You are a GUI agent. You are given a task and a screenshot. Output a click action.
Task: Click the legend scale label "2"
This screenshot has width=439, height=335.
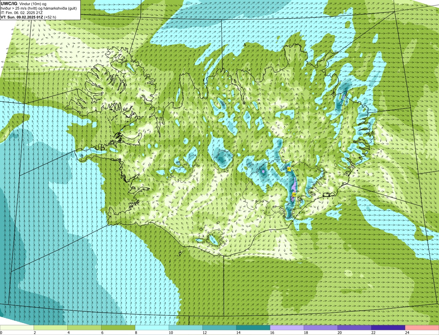tap(35, 333)
